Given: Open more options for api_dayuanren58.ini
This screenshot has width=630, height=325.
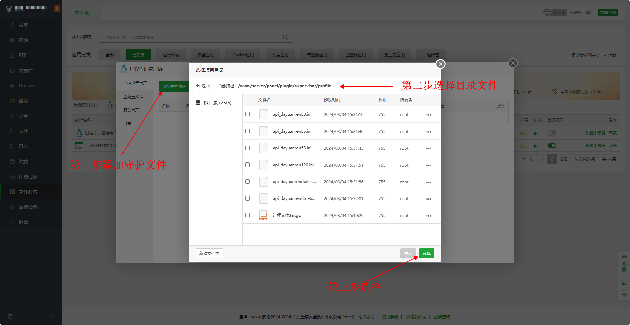Looking at the screenshot, I should tap(428, 148).
